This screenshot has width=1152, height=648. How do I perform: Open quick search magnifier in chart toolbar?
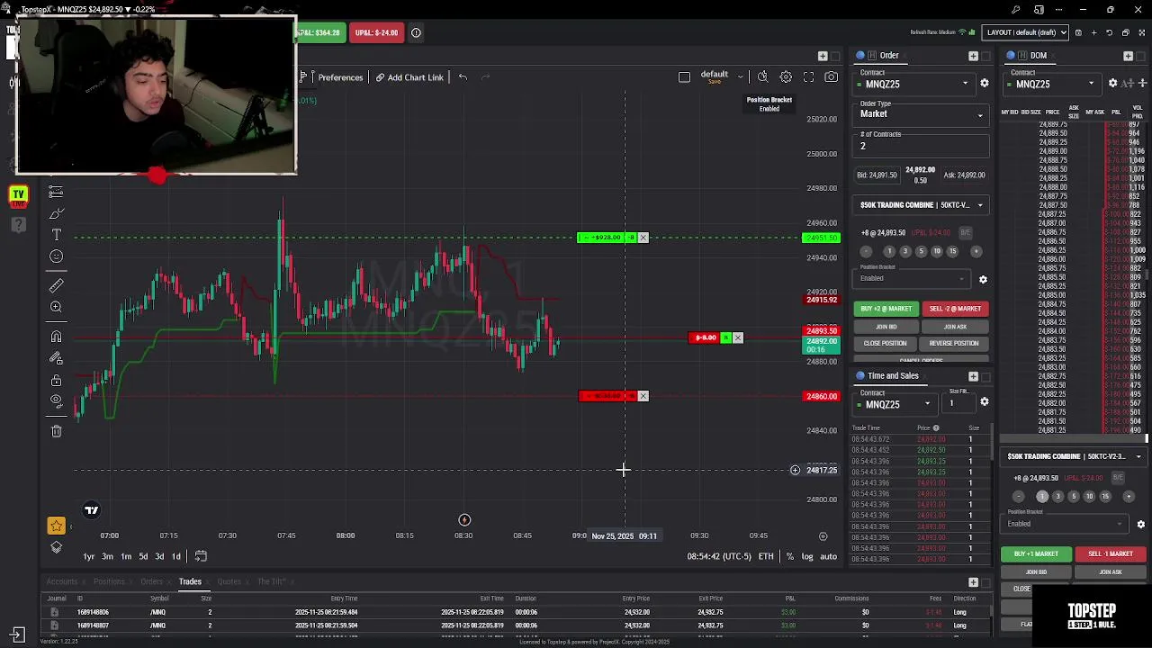point(762,77)
